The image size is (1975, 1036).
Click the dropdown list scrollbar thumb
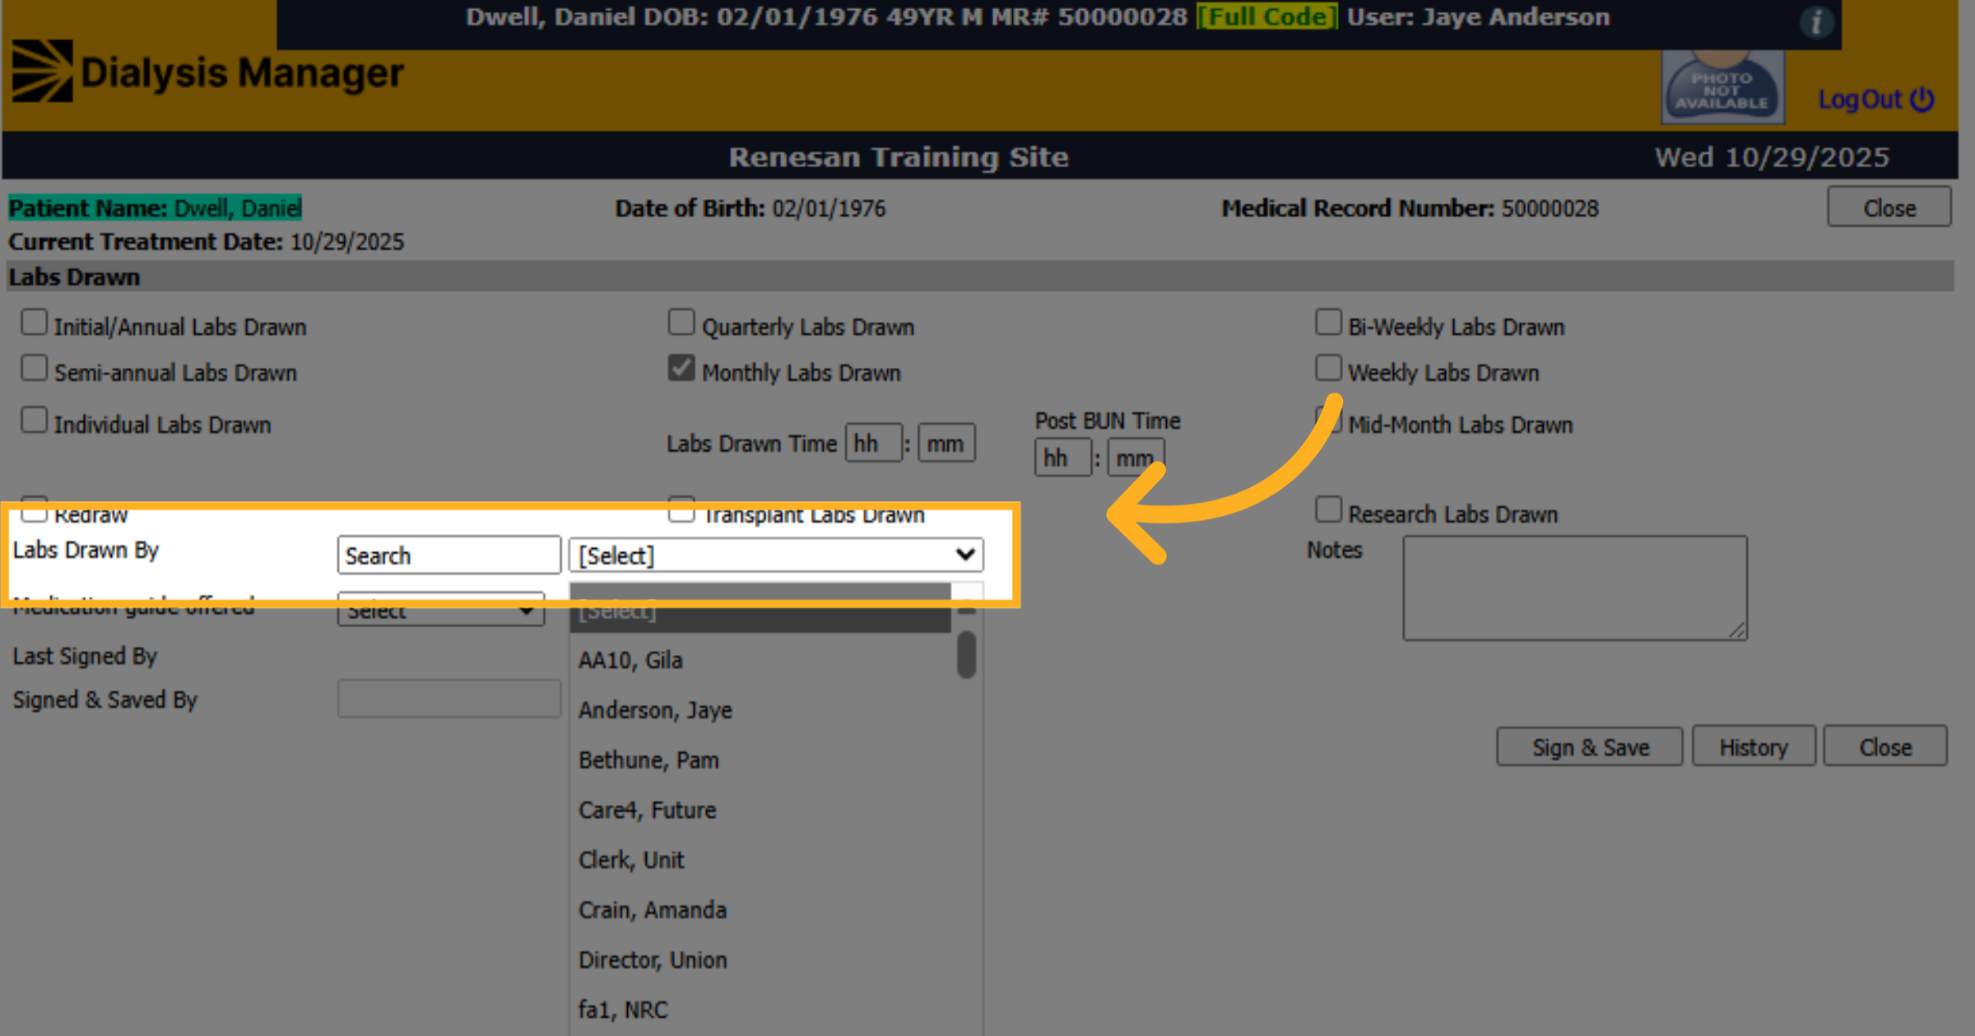tap(967, 655)
